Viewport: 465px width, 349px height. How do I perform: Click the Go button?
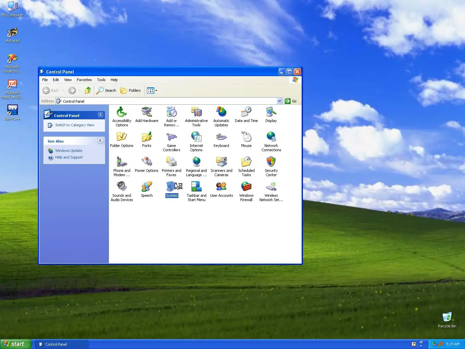click(x=291, y=101)
